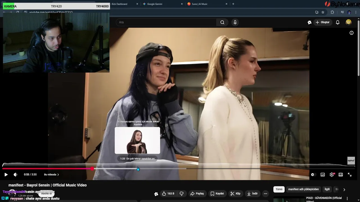This screenshot has height=202, width=360.
Task: Select the İlgili filter chip
Action: pyautogui.click(x=327, y=189)
